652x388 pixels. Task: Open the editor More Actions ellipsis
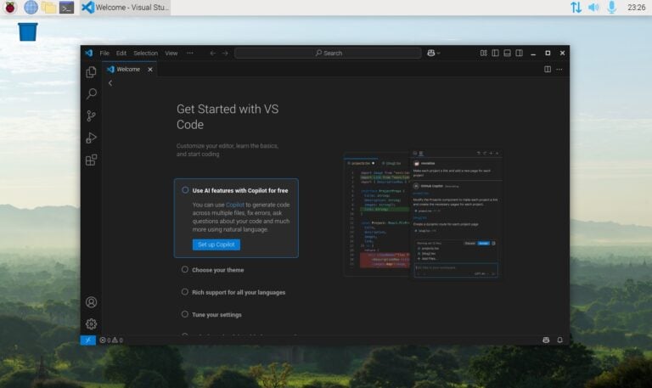[559, 70]
